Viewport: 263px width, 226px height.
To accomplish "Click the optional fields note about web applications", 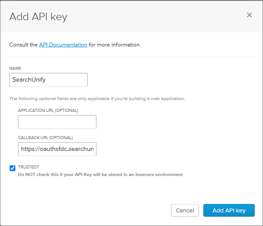I will (97, 98).
